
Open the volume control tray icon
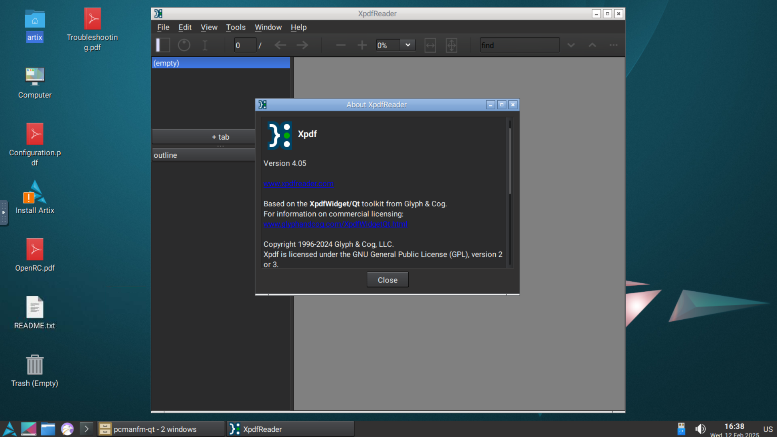700,429
